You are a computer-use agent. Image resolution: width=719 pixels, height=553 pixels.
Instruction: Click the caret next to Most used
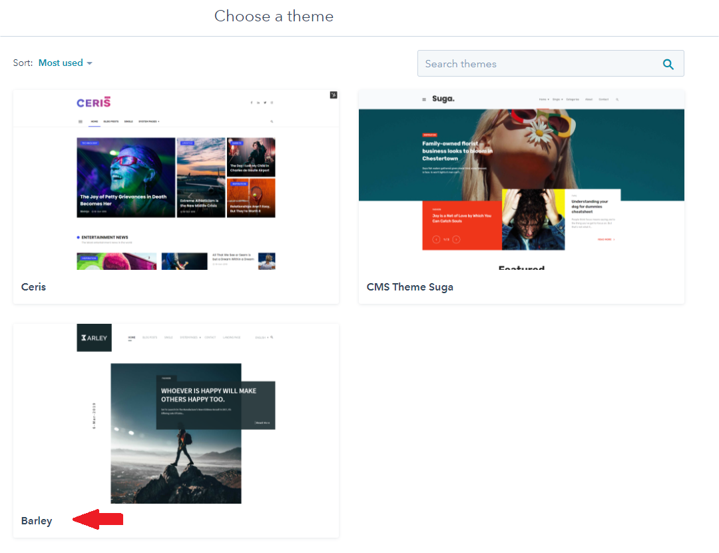tap(90, 64)
